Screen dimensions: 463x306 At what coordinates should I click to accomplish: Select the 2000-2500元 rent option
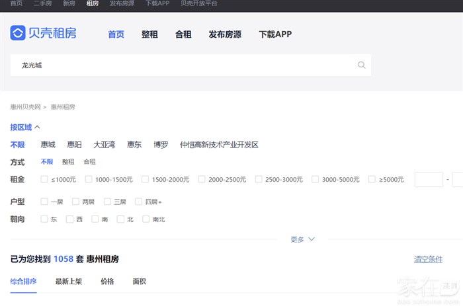202,179
